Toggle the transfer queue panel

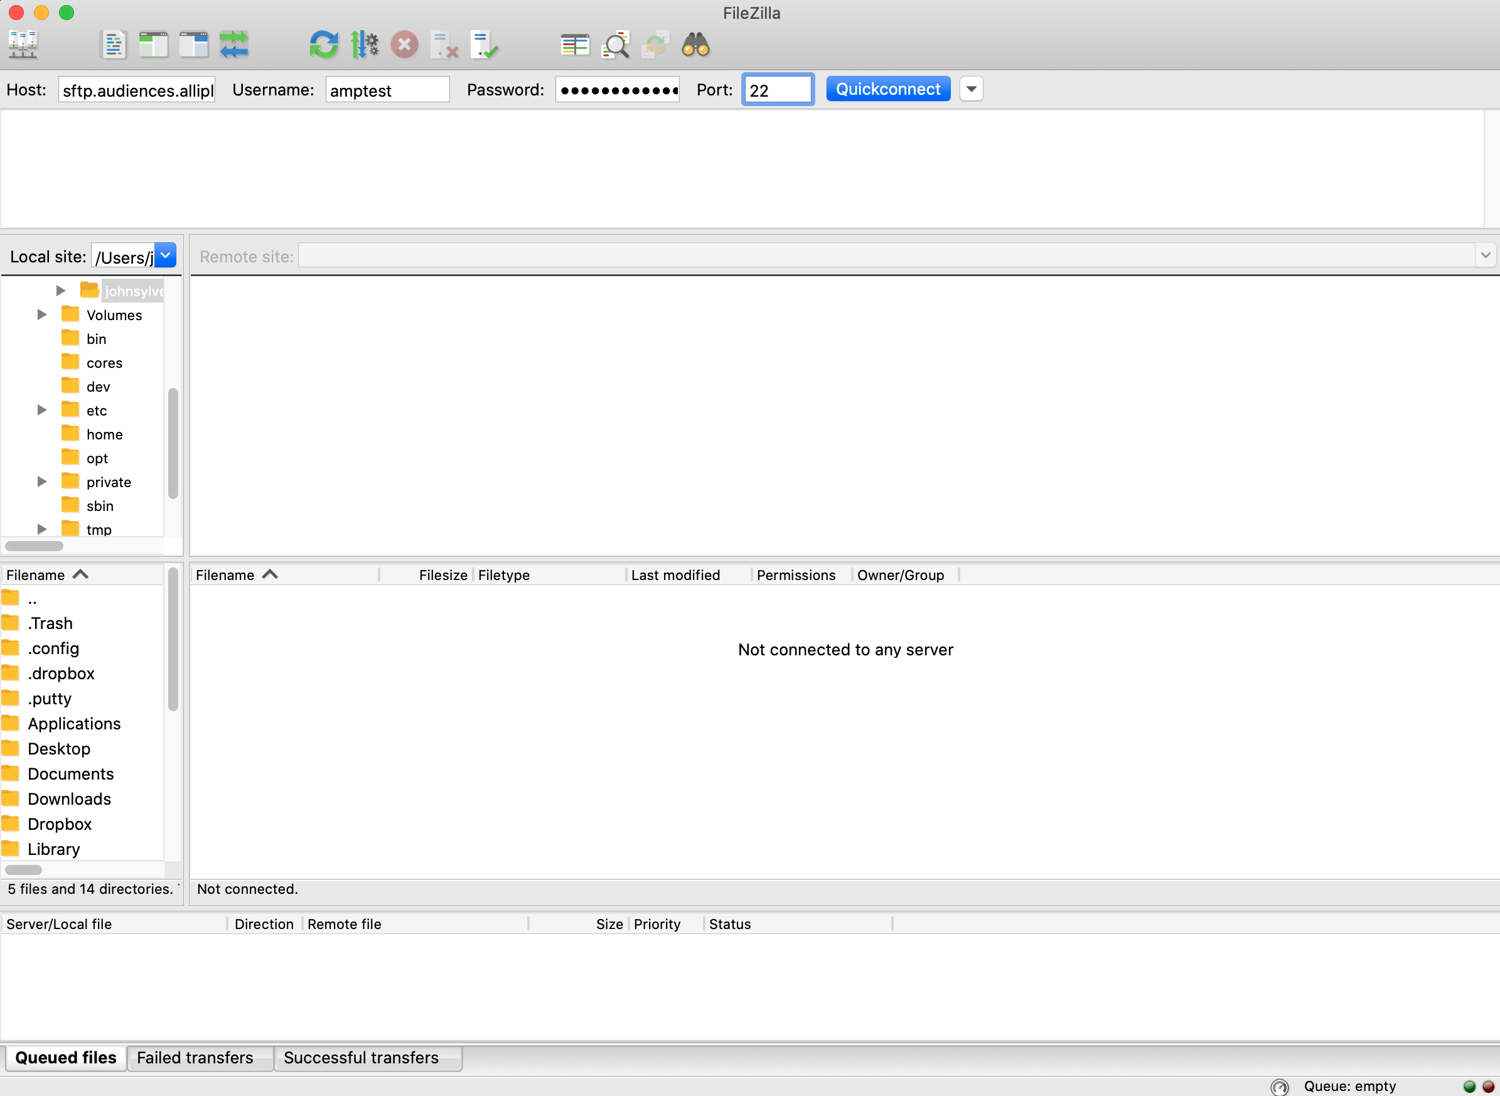(234, 45)
